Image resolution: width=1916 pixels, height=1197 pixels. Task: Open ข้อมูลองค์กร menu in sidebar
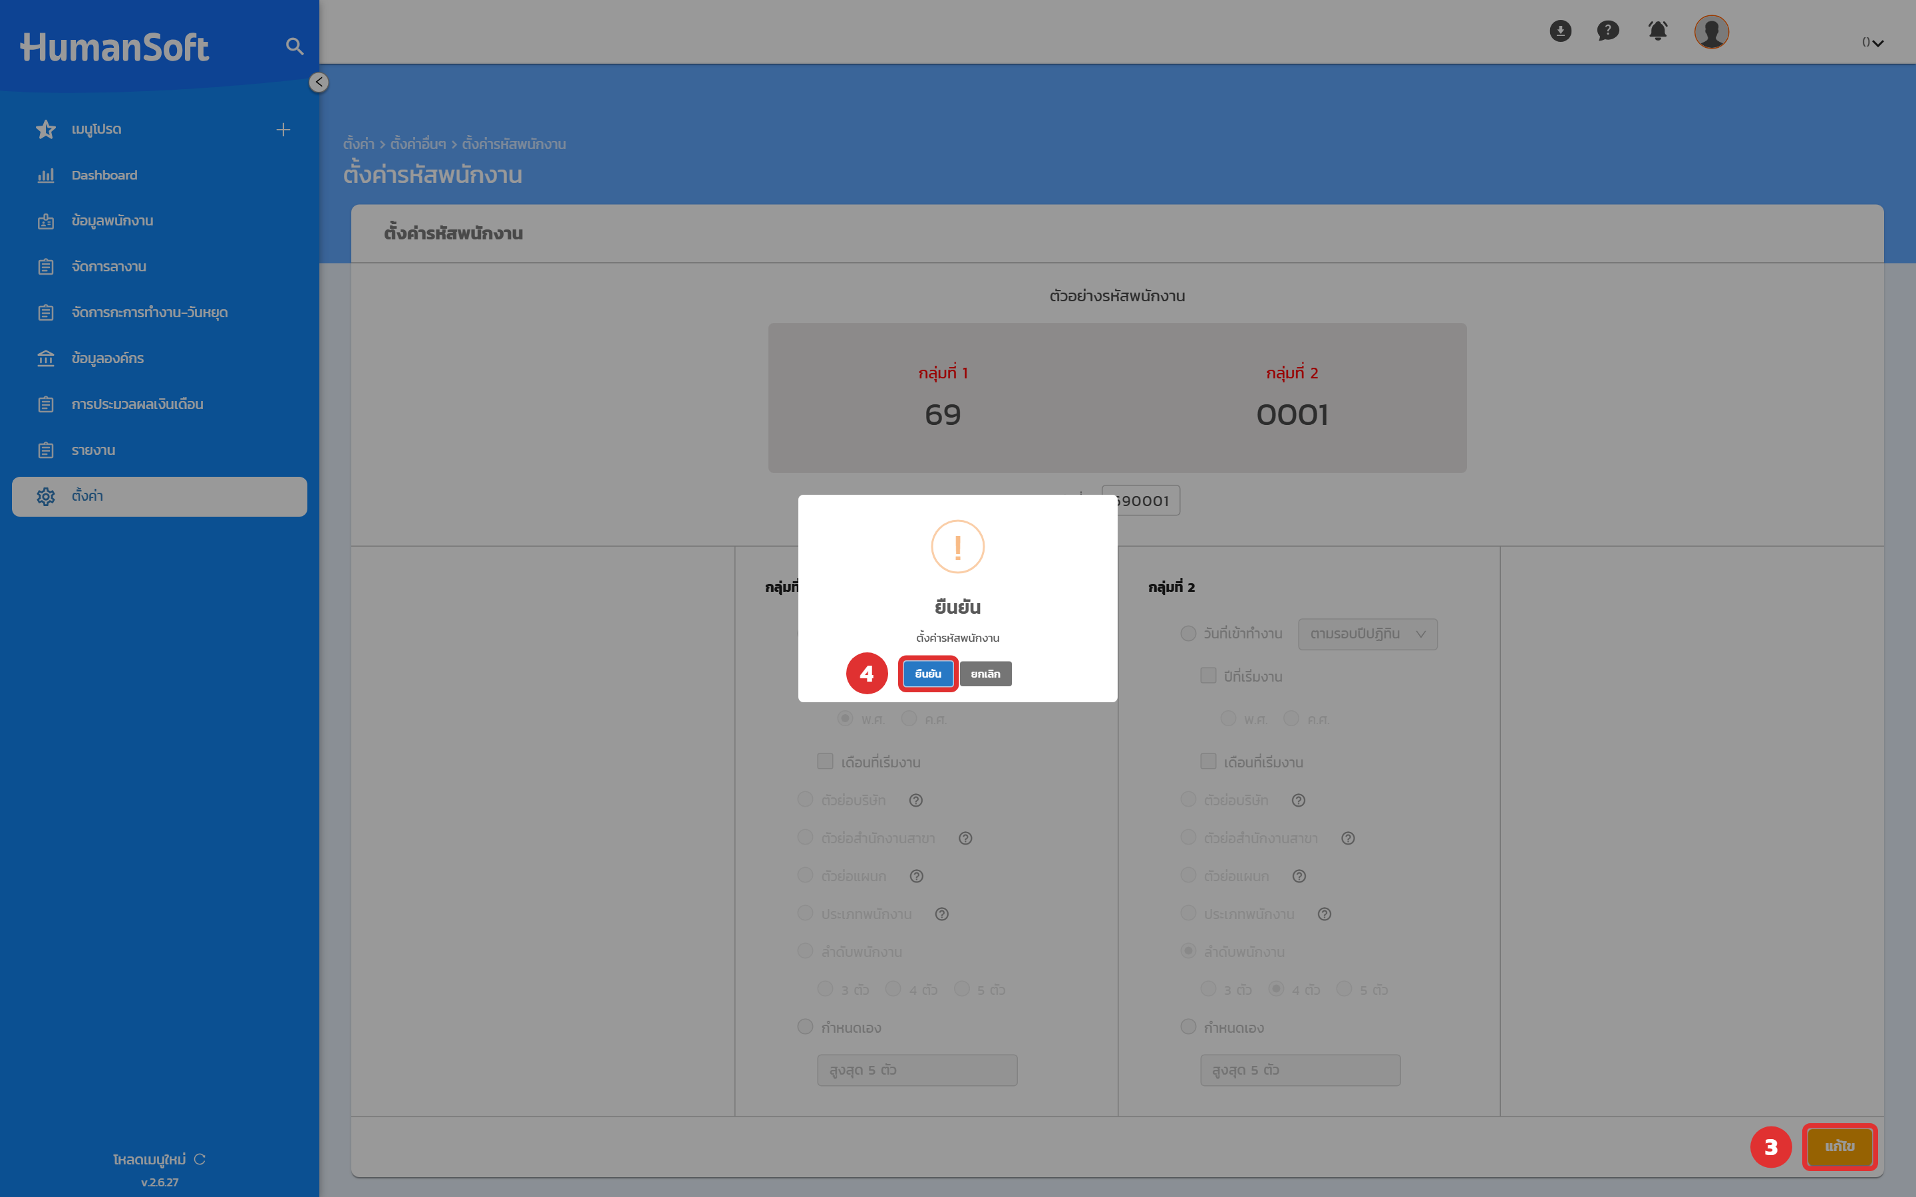[159, 358]
